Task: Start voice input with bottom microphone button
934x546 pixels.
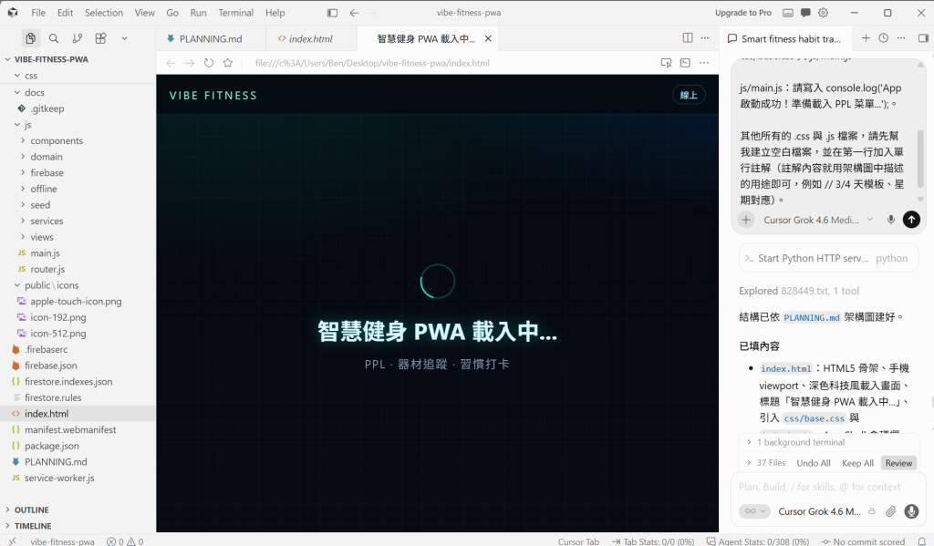Action: coord(911,511)
